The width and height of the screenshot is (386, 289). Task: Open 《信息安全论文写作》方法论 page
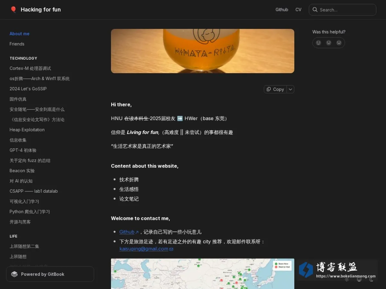click(x=37, y=120)
